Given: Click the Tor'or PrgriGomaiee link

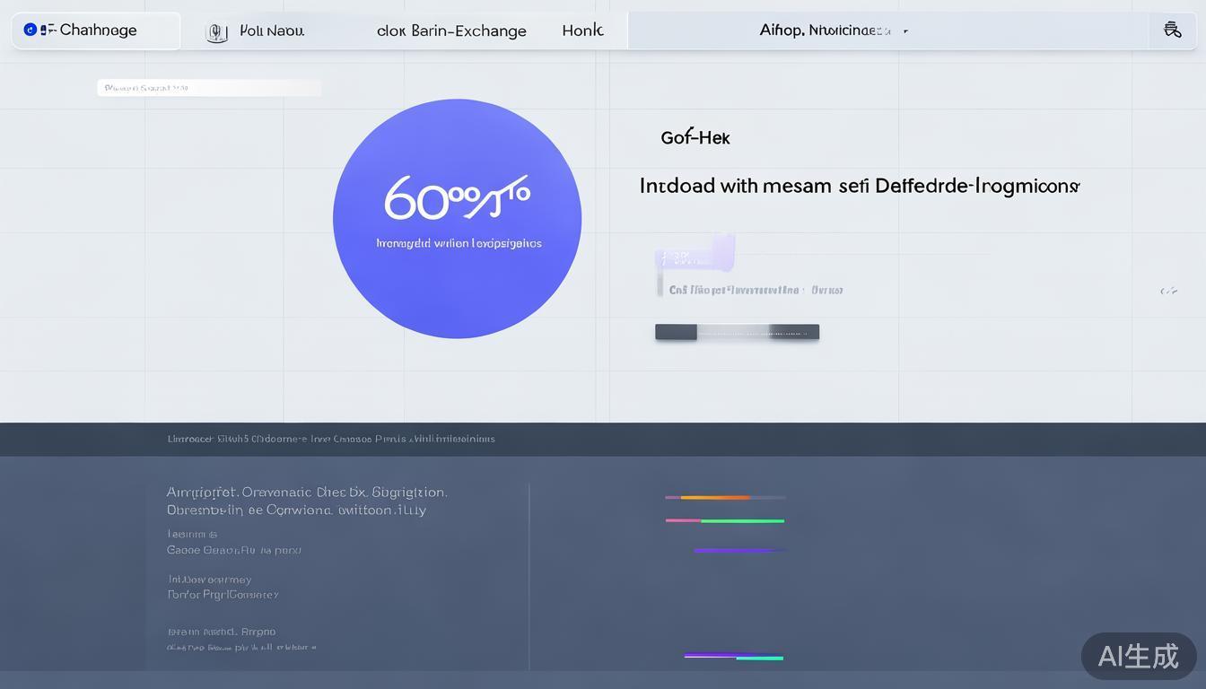Looking at the screenshot, I should (223, 595).
